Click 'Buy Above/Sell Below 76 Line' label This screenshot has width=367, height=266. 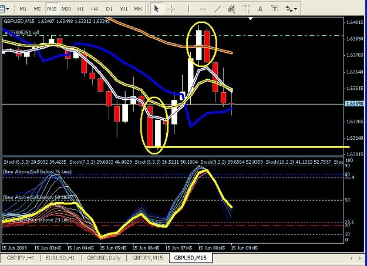tap(38, 171)
